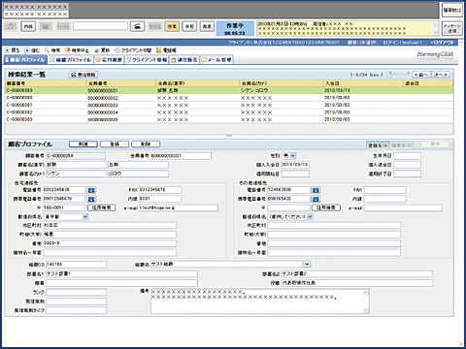Select result row with member number 000000000005
This screenshot has height=349, width=466.
229,119
